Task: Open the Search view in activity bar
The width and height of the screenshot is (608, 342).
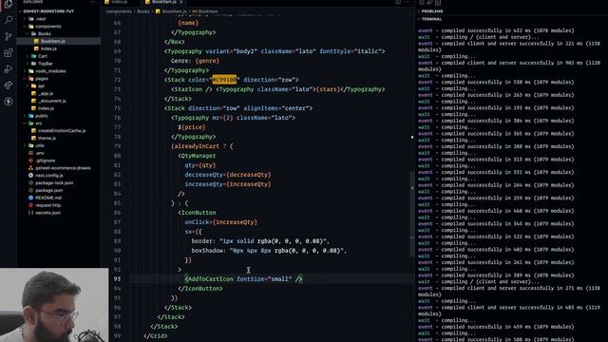Action: pos(9,20)
